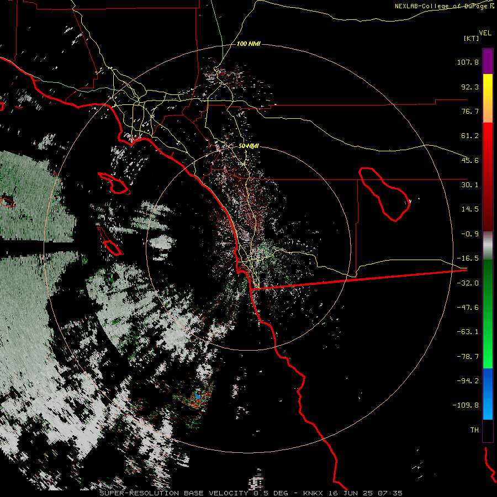Click the -16.5 legend value
This screenshot has height=497, width=497.
(x=468, y=258)
